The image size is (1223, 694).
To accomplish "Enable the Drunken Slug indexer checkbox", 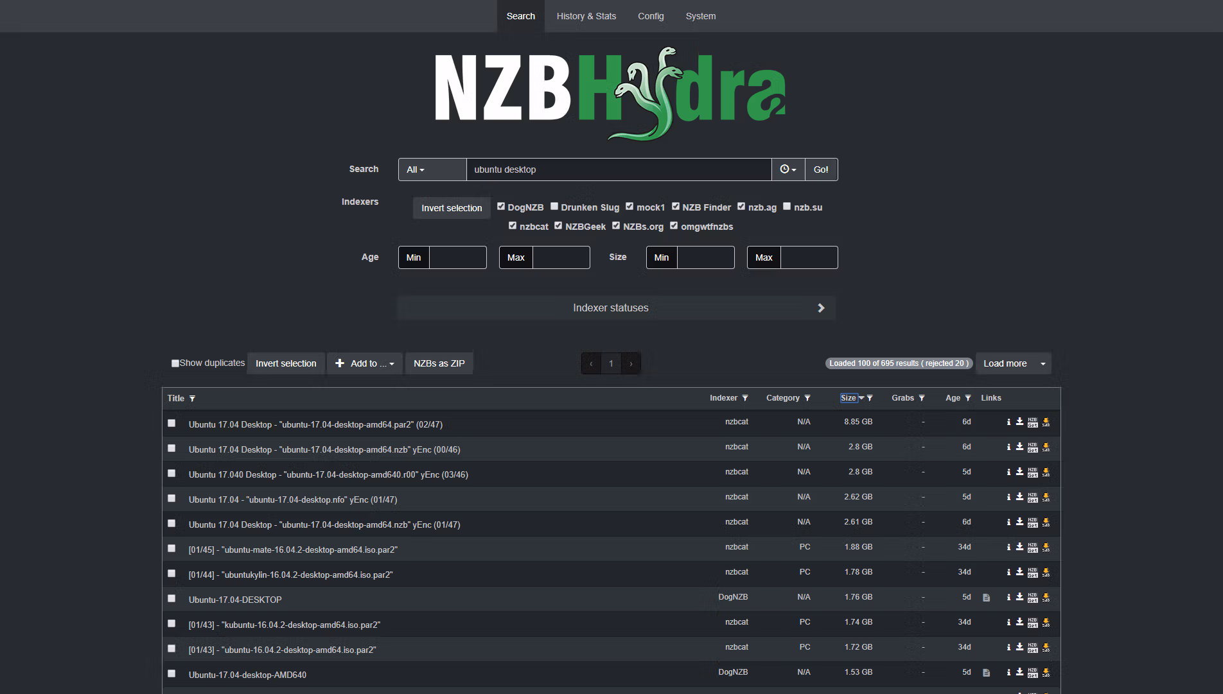I will pyautogui.click(x=554, y=207).
